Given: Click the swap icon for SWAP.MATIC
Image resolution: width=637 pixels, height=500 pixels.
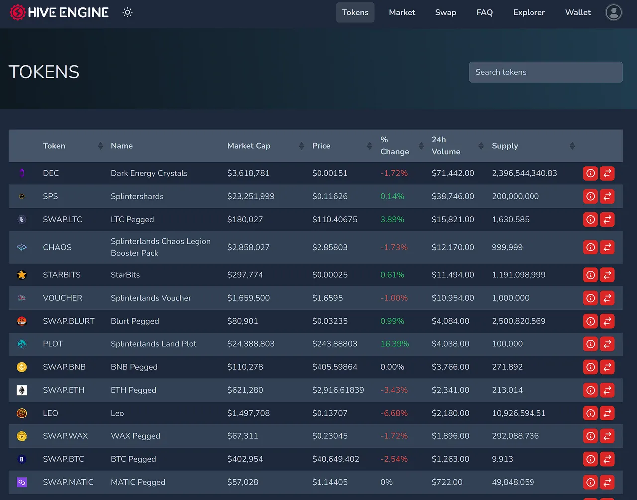Looking at the screenshot, I should 607,482.
